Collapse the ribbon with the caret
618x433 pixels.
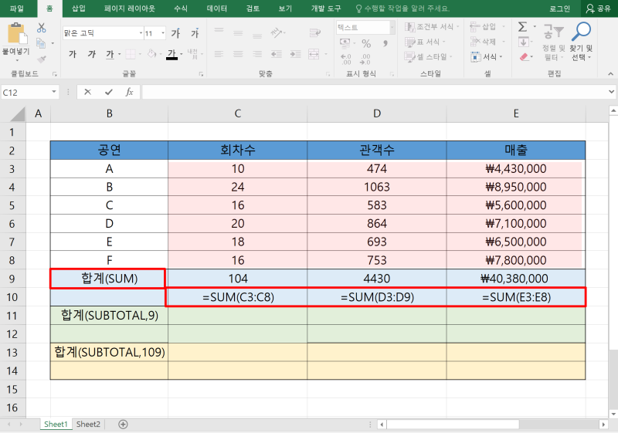click(610, 73)
